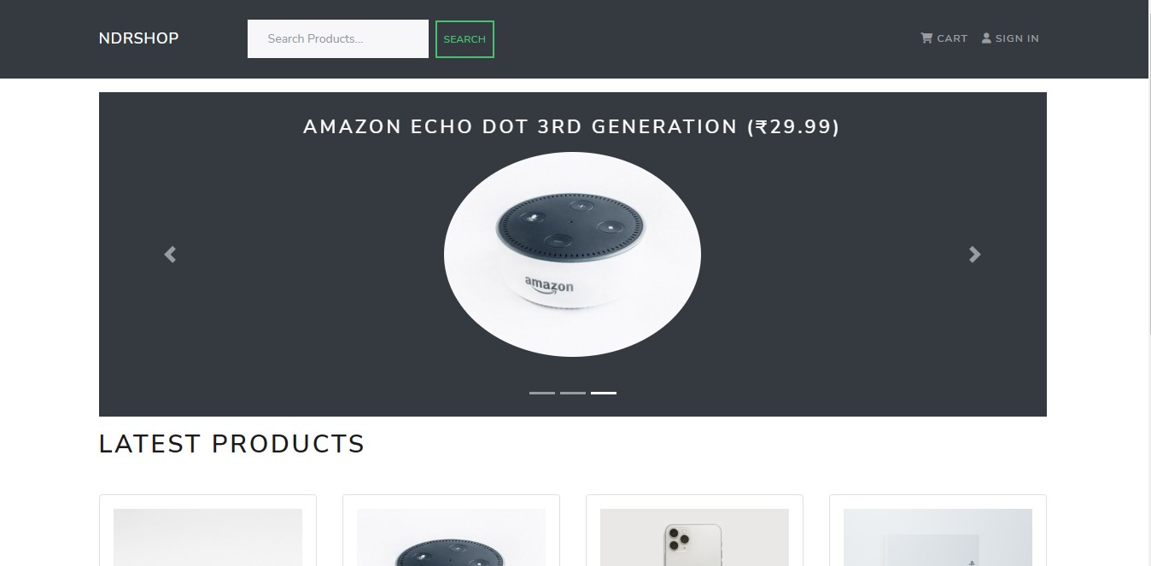Viewport: 1151px width, 566px height.
Task: Open Amazon Echo Dot carousel title link
Action: [571, 127]
